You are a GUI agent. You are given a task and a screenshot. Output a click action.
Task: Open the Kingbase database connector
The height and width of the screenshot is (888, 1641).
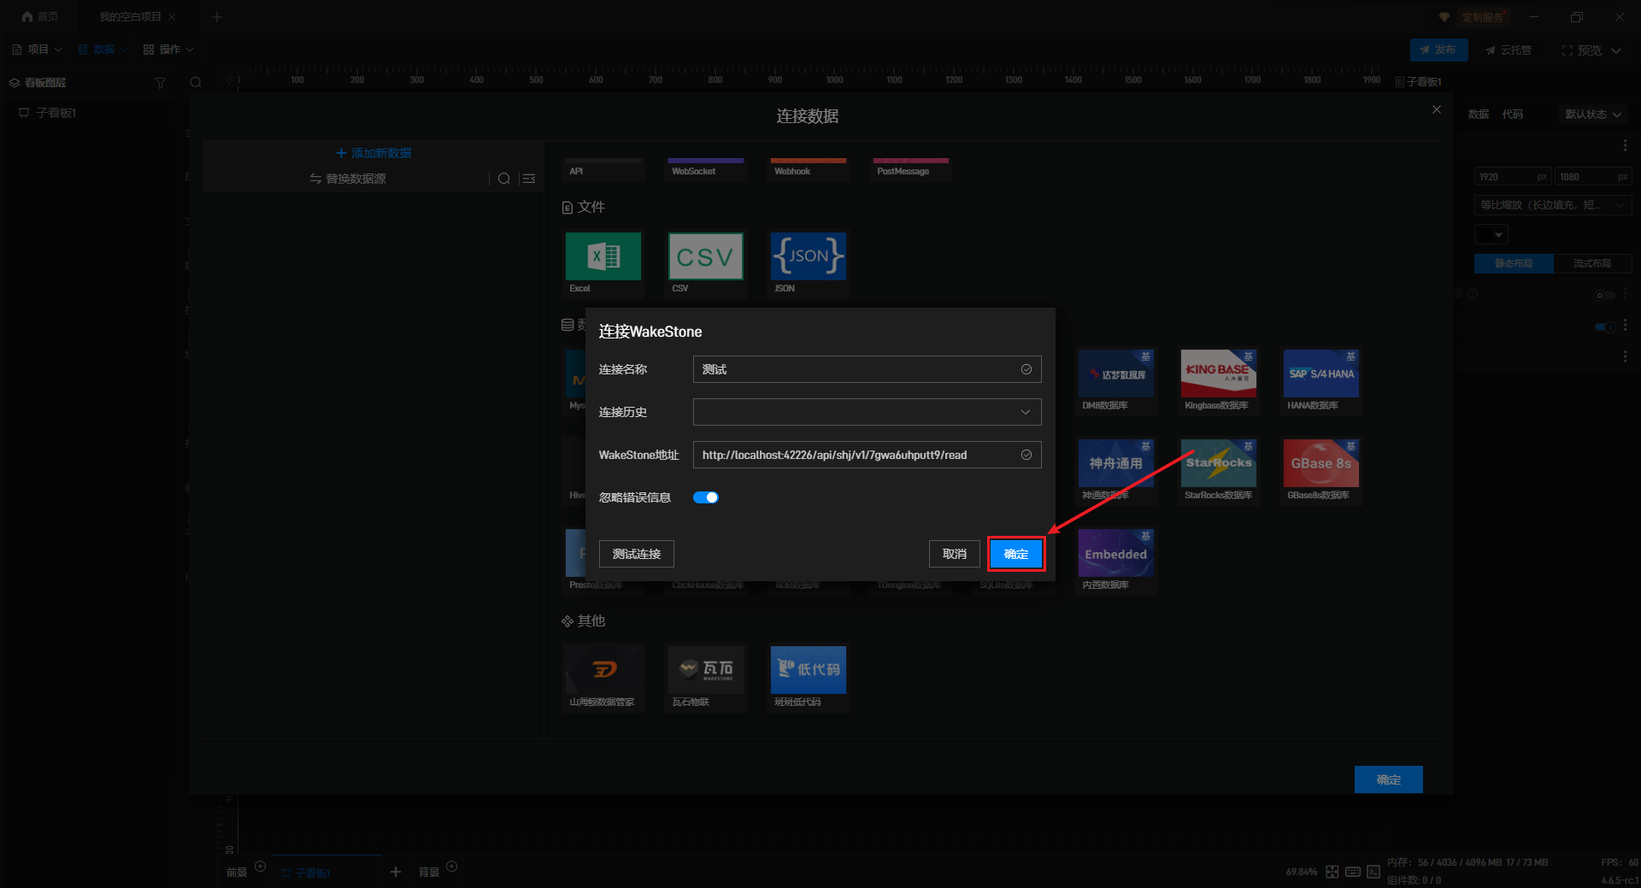tap(1218, 373)
